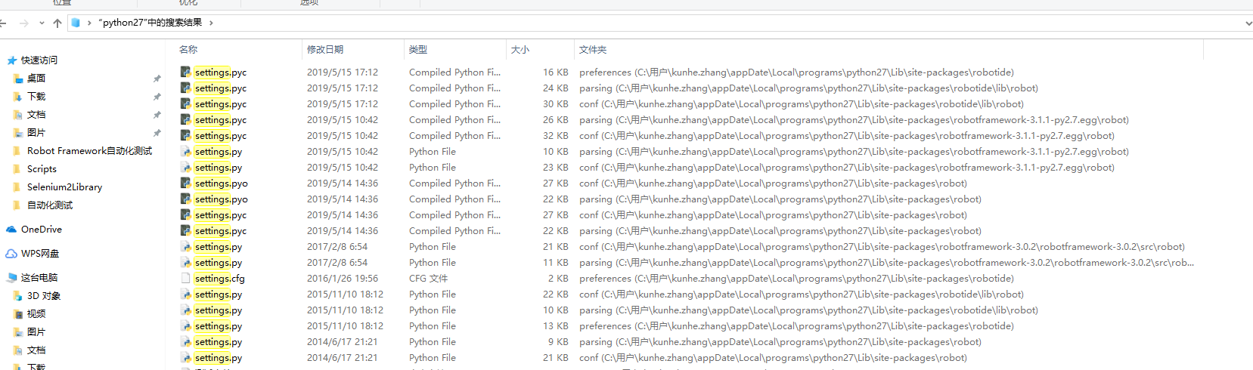Sort by 文件夹 column header
Screen dimensions: 1253x370
point(593,50)
